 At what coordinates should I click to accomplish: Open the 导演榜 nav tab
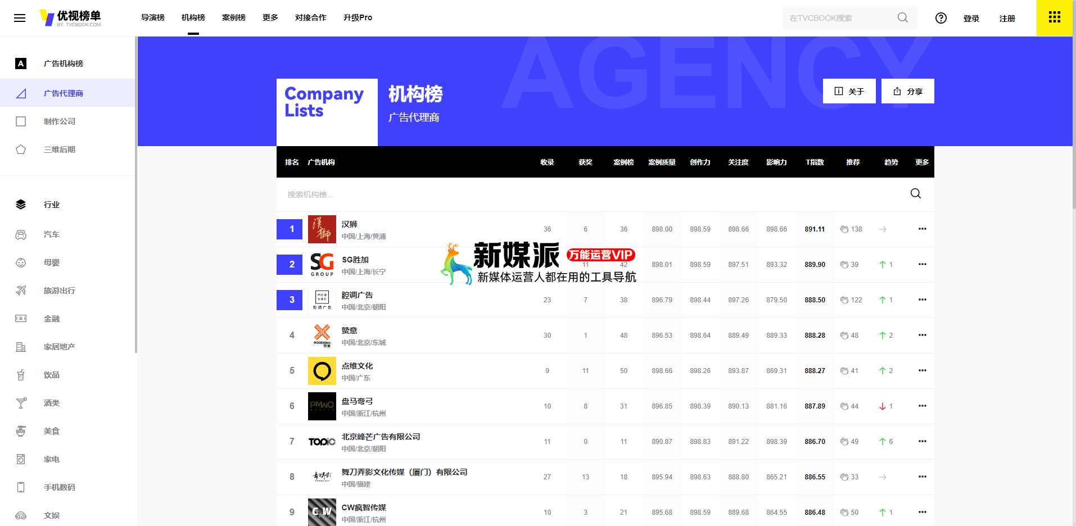(153, 17)
